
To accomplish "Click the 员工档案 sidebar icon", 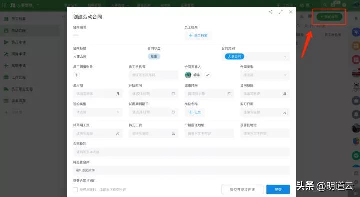I will point(6,19).
